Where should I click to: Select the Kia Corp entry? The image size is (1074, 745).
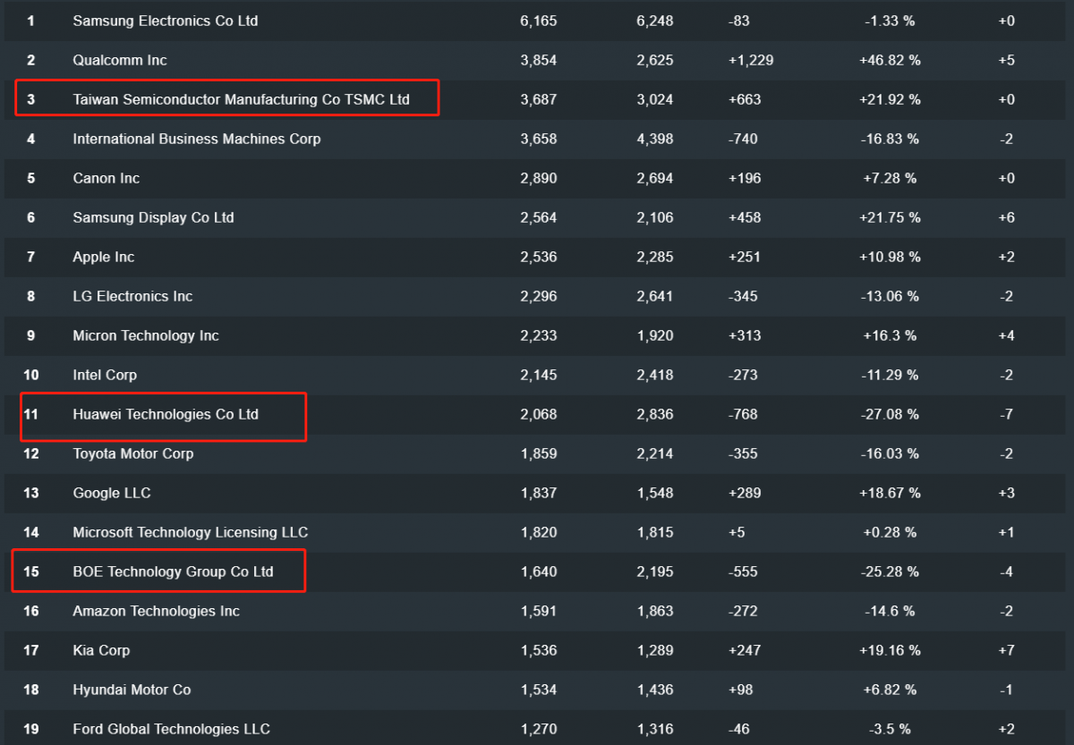101,650
